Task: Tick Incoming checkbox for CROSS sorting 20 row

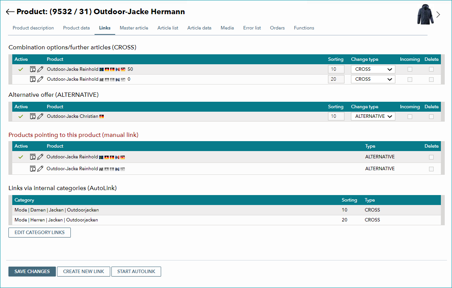Action: coord(410,80)
